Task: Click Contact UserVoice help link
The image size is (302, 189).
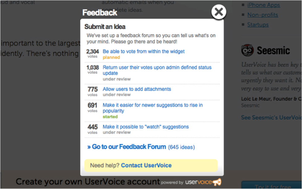Action: [x=146, y=165]
